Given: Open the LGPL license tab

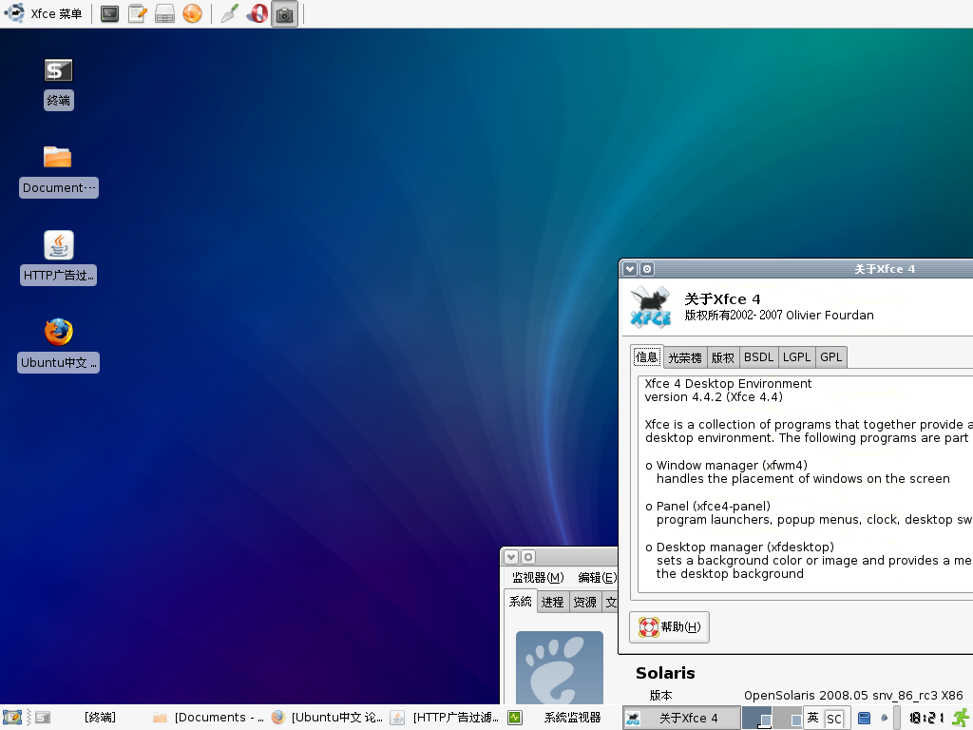Looking at the screenshot, I should point(797,357).
